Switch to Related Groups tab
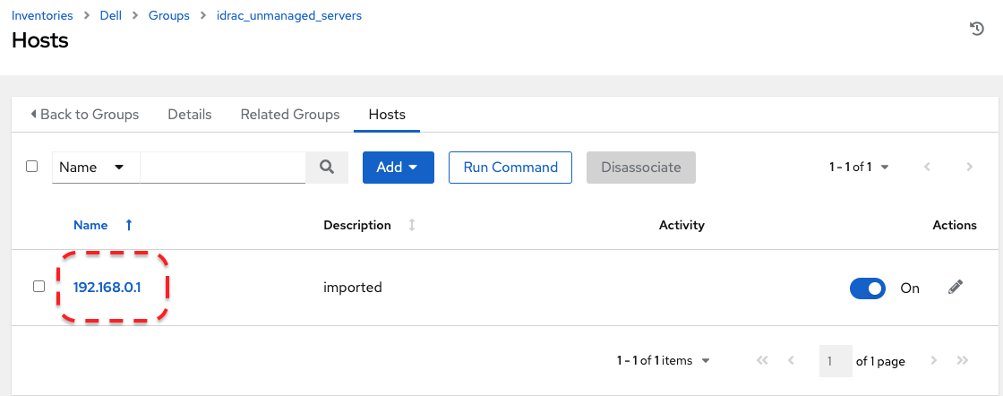The width and height of the screenshot is (1003, 396). pos(290,115)
